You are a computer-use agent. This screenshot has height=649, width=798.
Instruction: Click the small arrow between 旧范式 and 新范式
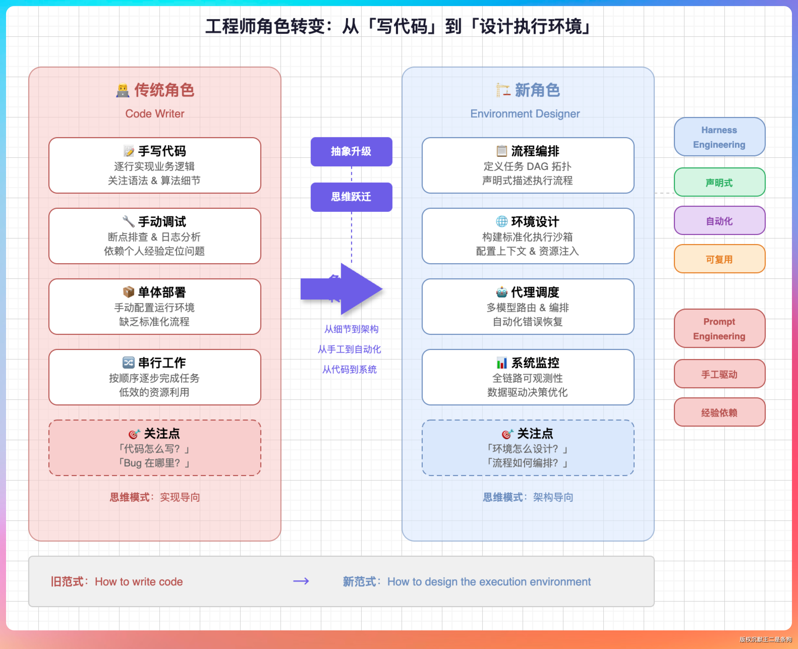(301, 581)
